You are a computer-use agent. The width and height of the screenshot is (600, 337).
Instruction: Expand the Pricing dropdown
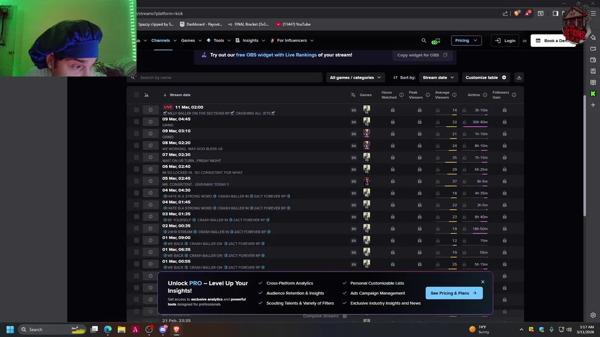[x=466, y=41]
